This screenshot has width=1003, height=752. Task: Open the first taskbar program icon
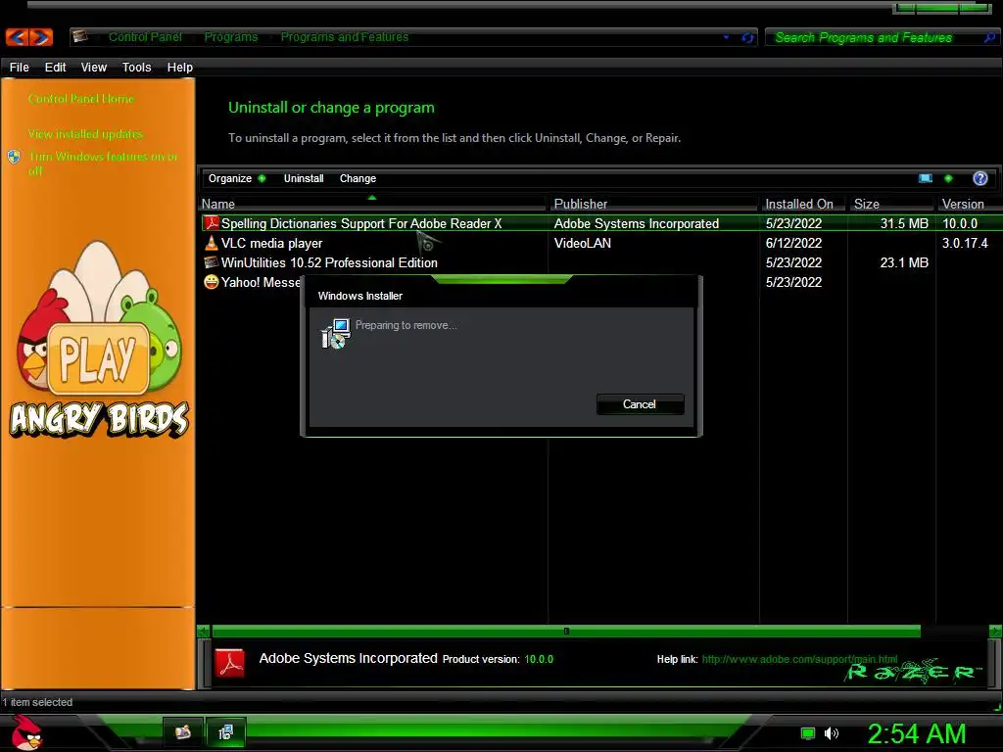pos(183,732)
